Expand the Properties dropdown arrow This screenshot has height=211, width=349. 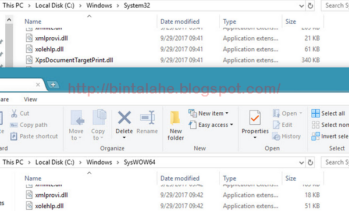click(x=255, y=138)
